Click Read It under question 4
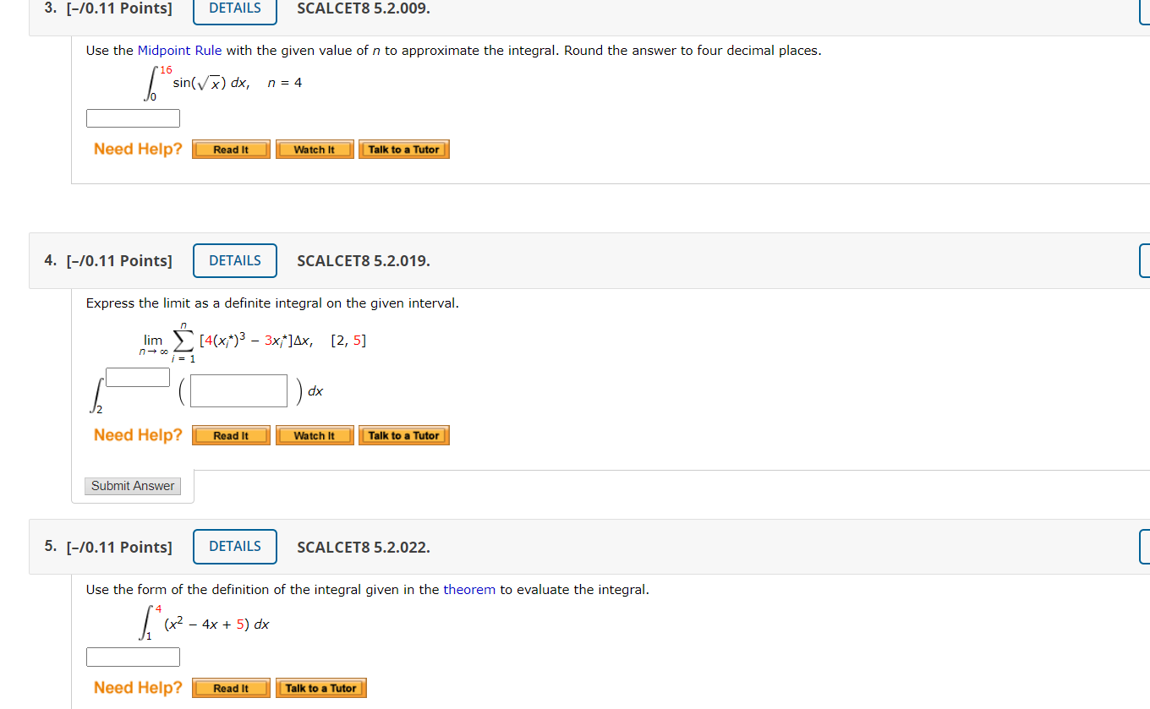This screenshot has height=709, width=1150. point(230,435)
